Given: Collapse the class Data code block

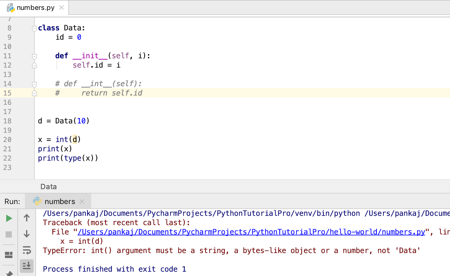Looking at the screenshot, I should [34, 29].
